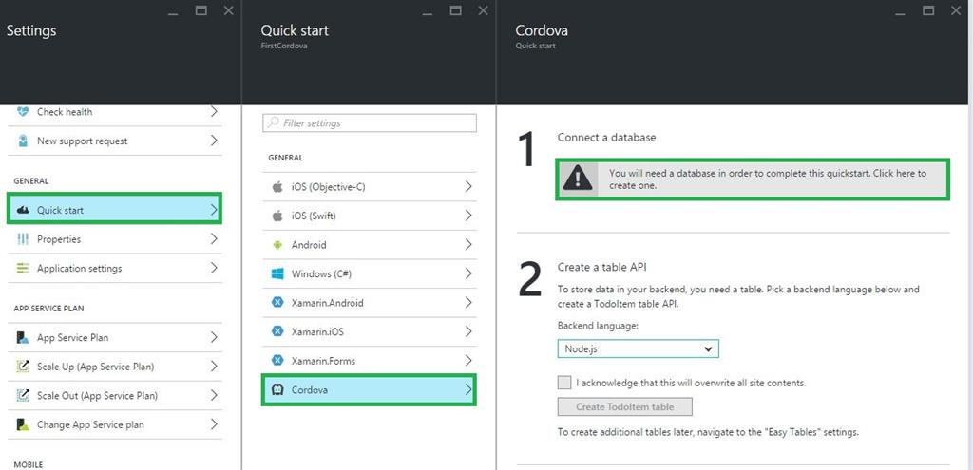
Task: Click the create database warning message link
Action: pos(768,179)
